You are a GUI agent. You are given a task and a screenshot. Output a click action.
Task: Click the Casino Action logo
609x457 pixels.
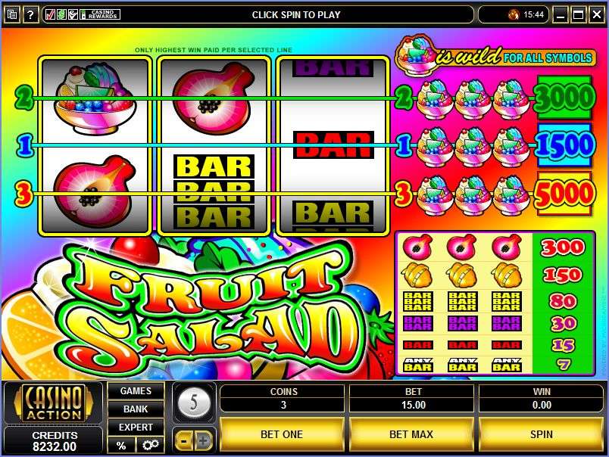click(54, 403)
